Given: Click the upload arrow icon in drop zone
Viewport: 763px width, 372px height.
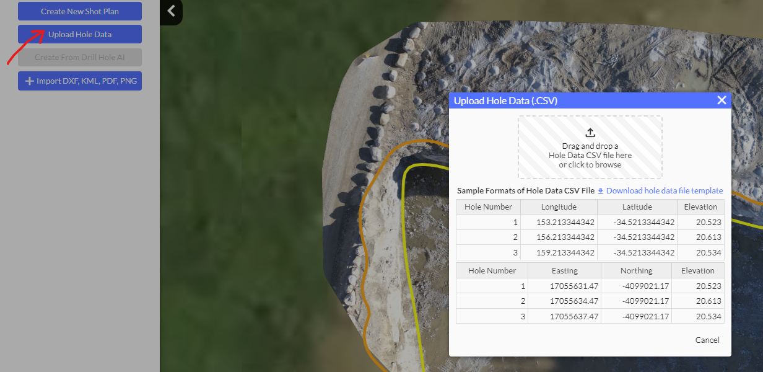Looking at the screenshot, I should [x=590, y=133].
